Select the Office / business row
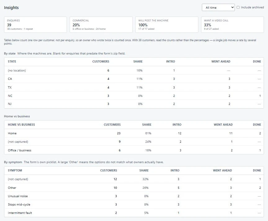Screen dimensions: 268x221 [134, 150]
